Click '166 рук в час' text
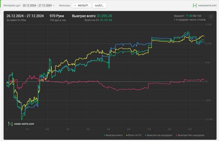Image resolution: width=219 pixels, height=141 pixels. 58,20
